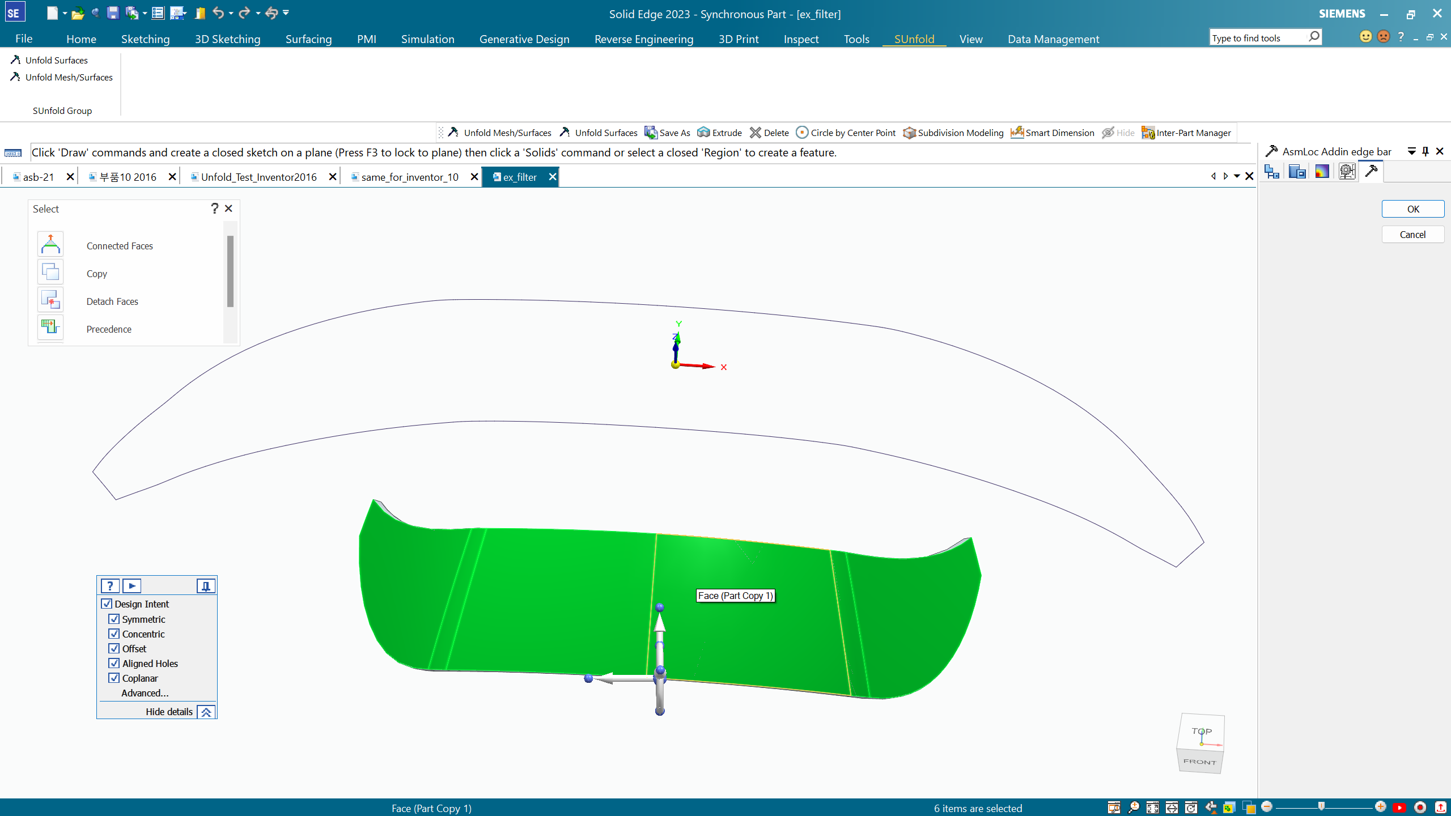
Task: Disable the Coplanar checkbox
Action: pyautogui.click(x=114, y=678)
